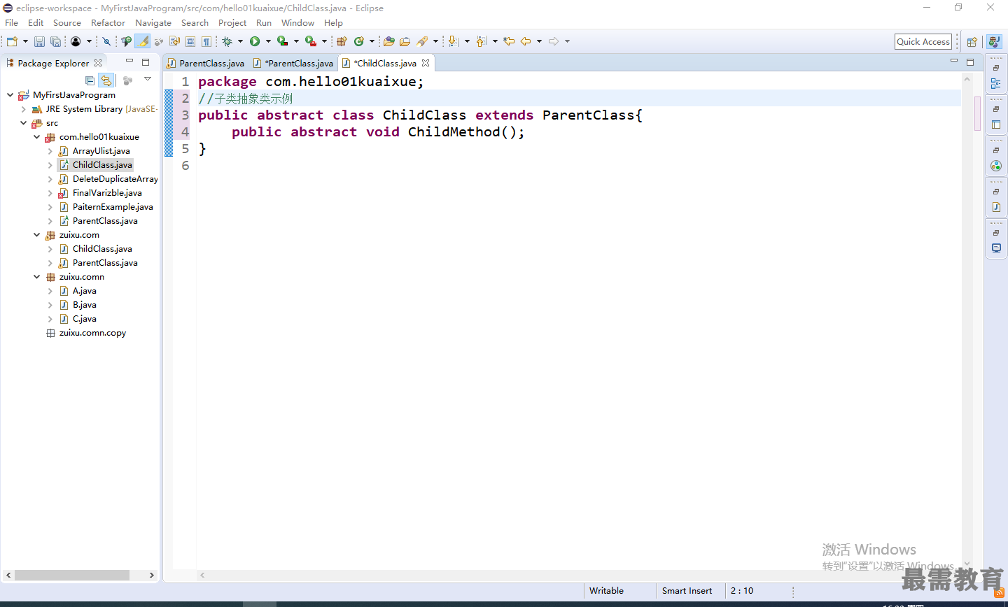1008x607 pixels.
Task: Click the Open Perspective icon
Action: (972, 42)
